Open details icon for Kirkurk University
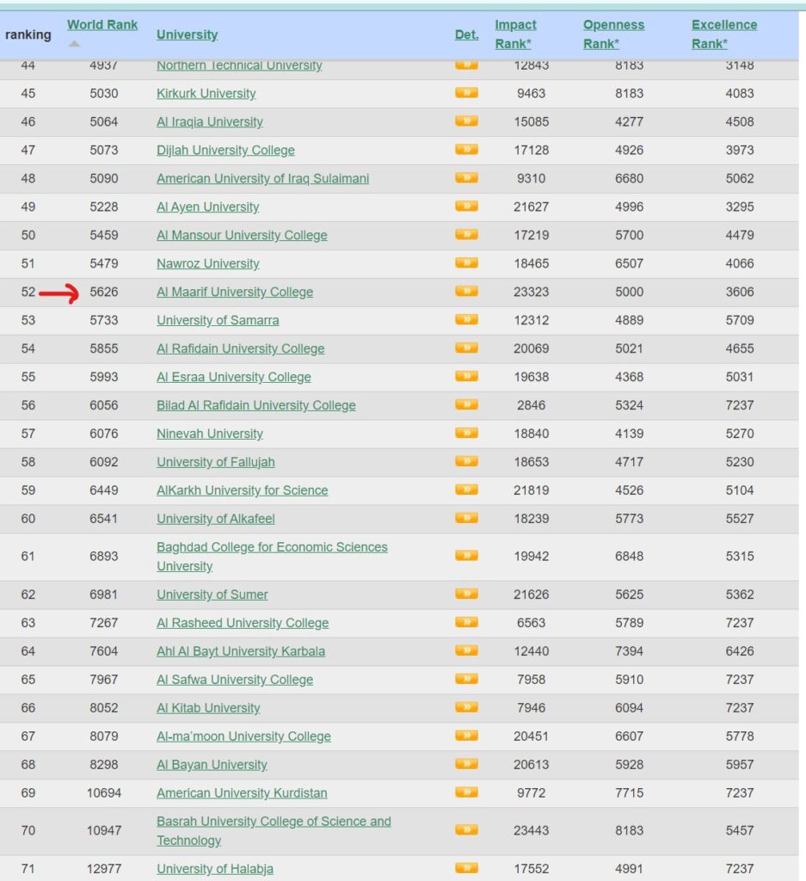806x881 pixels. coord(466,93)
